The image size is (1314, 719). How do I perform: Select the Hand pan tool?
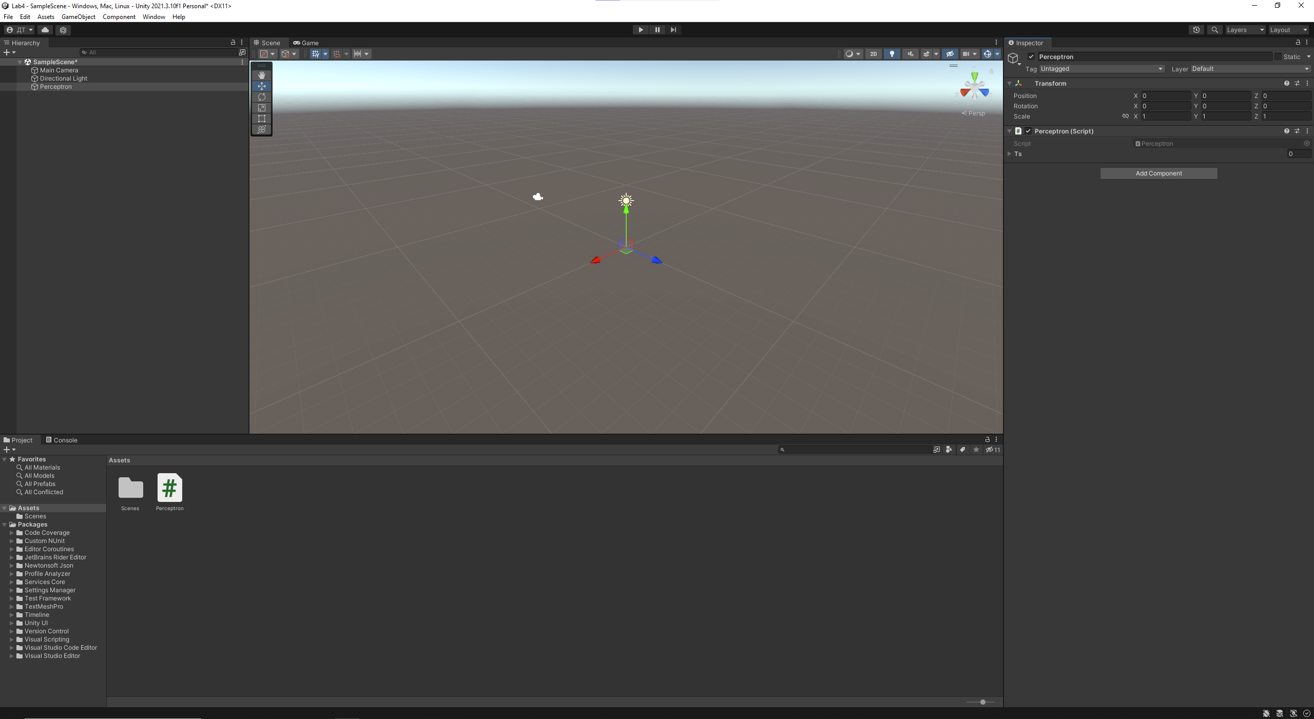pyautogui.click(x=262, y=75)
